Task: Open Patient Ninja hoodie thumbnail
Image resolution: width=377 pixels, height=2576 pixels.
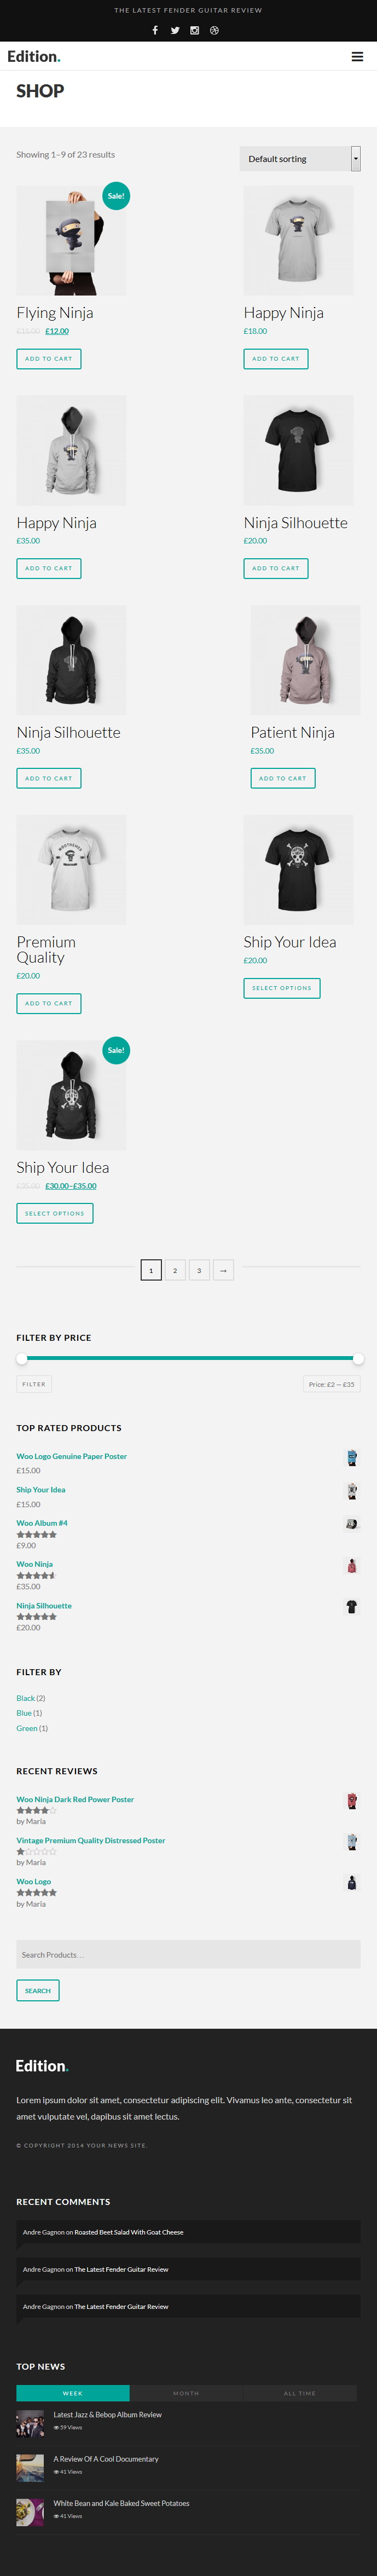Action: tap(305, 660)
